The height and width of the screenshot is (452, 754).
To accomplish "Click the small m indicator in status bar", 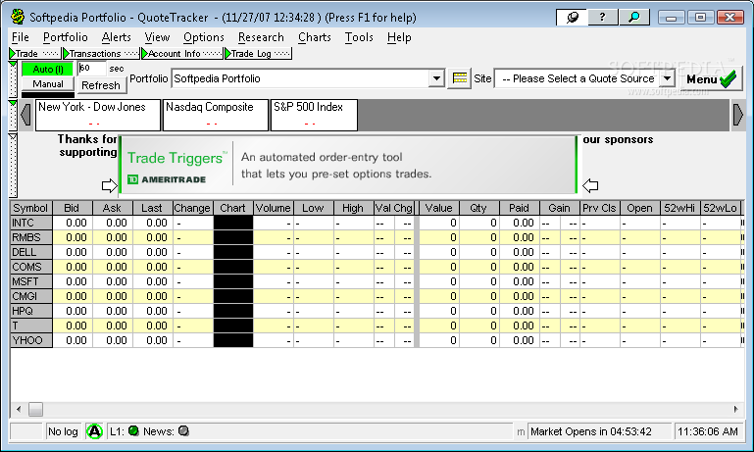I will [521, 431].
